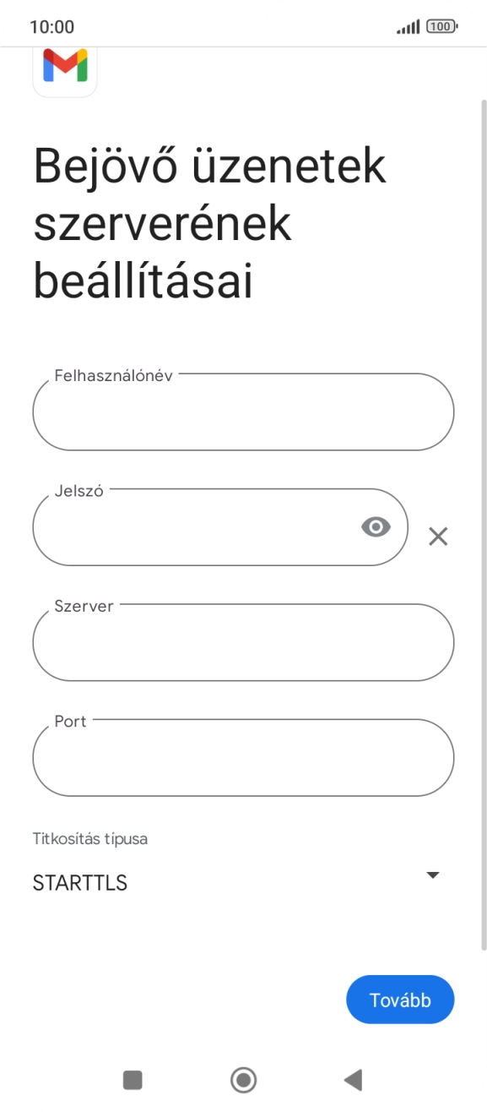Image resolution: width=487 pixels, height=1112 pixels.
Task: Click the X clear icon next to Jelszó
Action: pos(438,536)
